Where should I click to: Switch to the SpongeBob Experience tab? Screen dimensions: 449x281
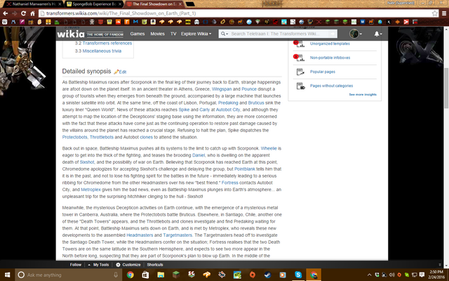pyautogui.click(x=94, y=4)
